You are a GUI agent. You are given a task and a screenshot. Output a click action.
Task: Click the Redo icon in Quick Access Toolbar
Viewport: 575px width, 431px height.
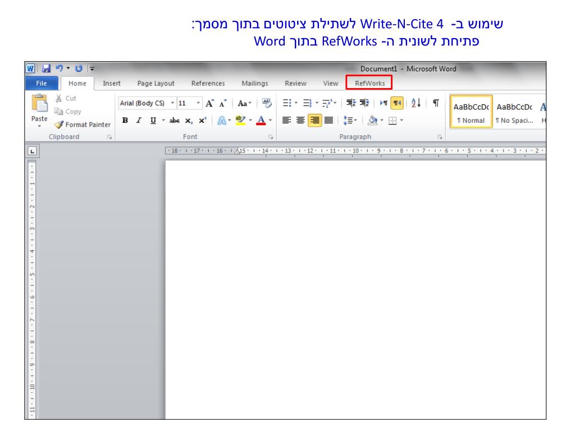point(79,68)
